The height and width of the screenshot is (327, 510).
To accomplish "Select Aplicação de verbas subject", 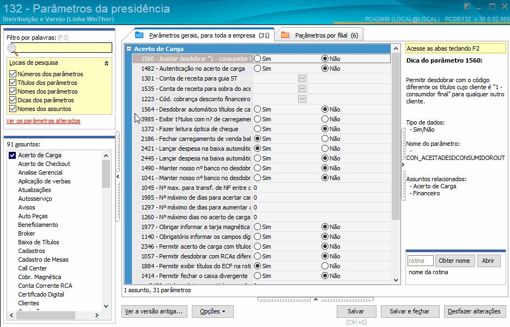I will pos(44,181).
